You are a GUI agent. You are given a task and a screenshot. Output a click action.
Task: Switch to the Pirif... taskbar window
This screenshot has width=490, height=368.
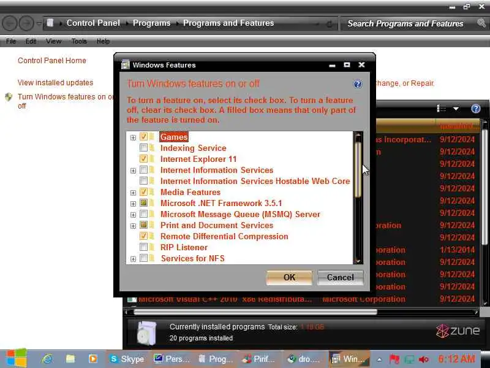tap(259, 359)
